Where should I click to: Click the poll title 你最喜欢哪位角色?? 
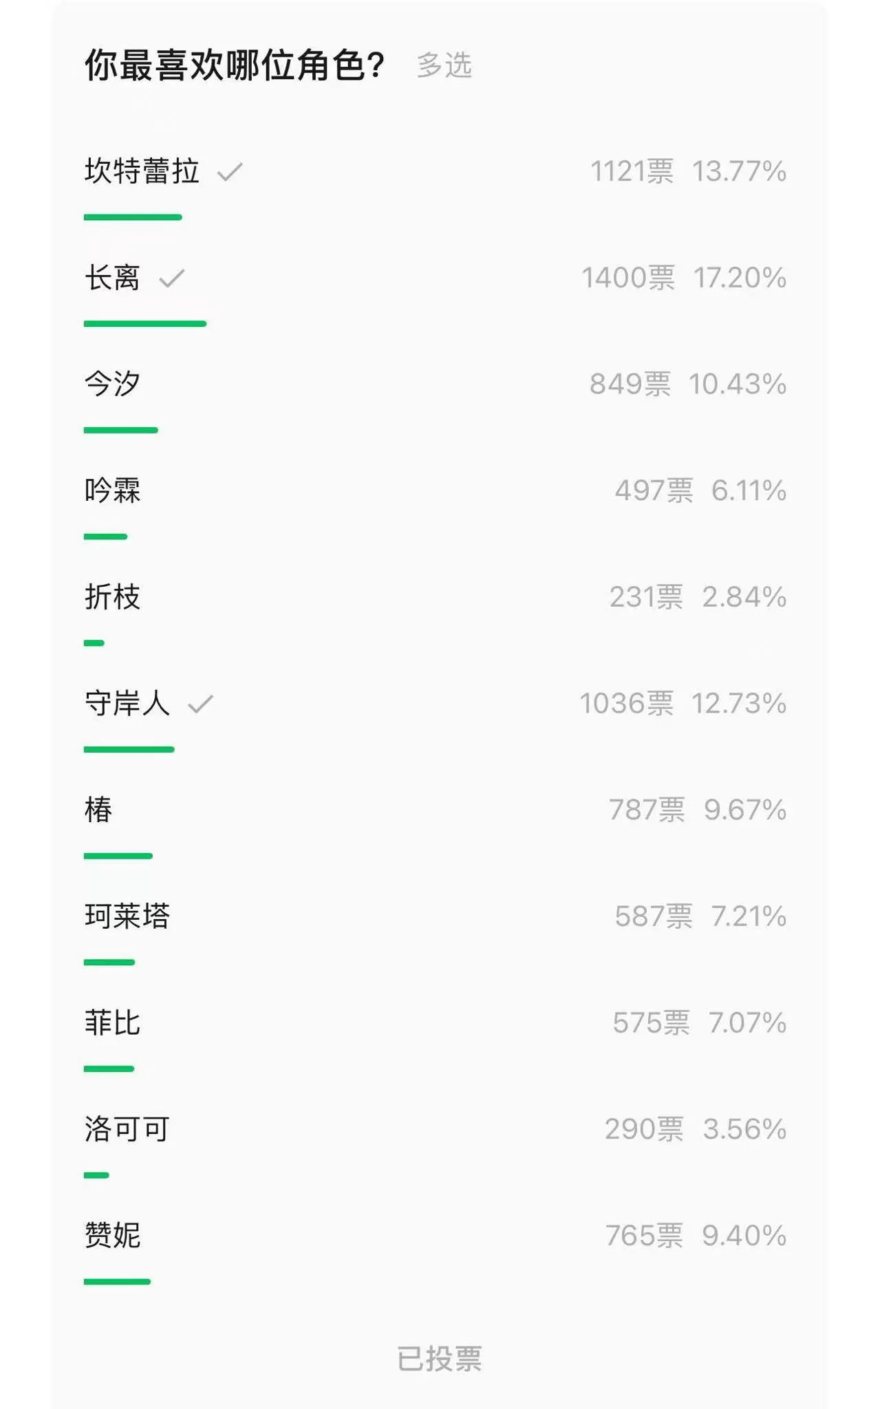235,65
